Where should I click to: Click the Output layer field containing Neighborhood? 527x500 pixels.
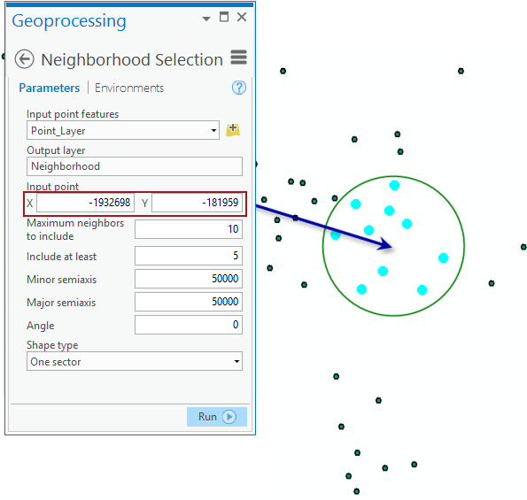(135, 166)
